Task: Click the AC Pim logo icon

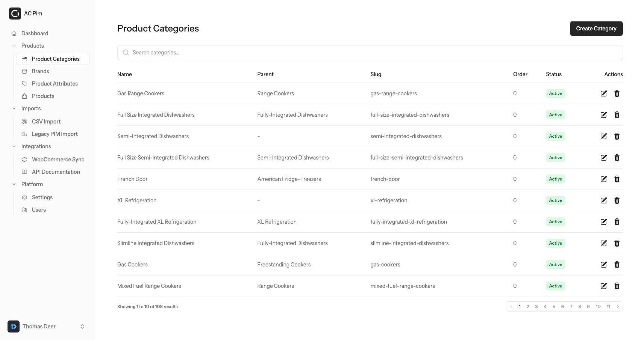Action: pyautogui.click(x=15, y=14)
